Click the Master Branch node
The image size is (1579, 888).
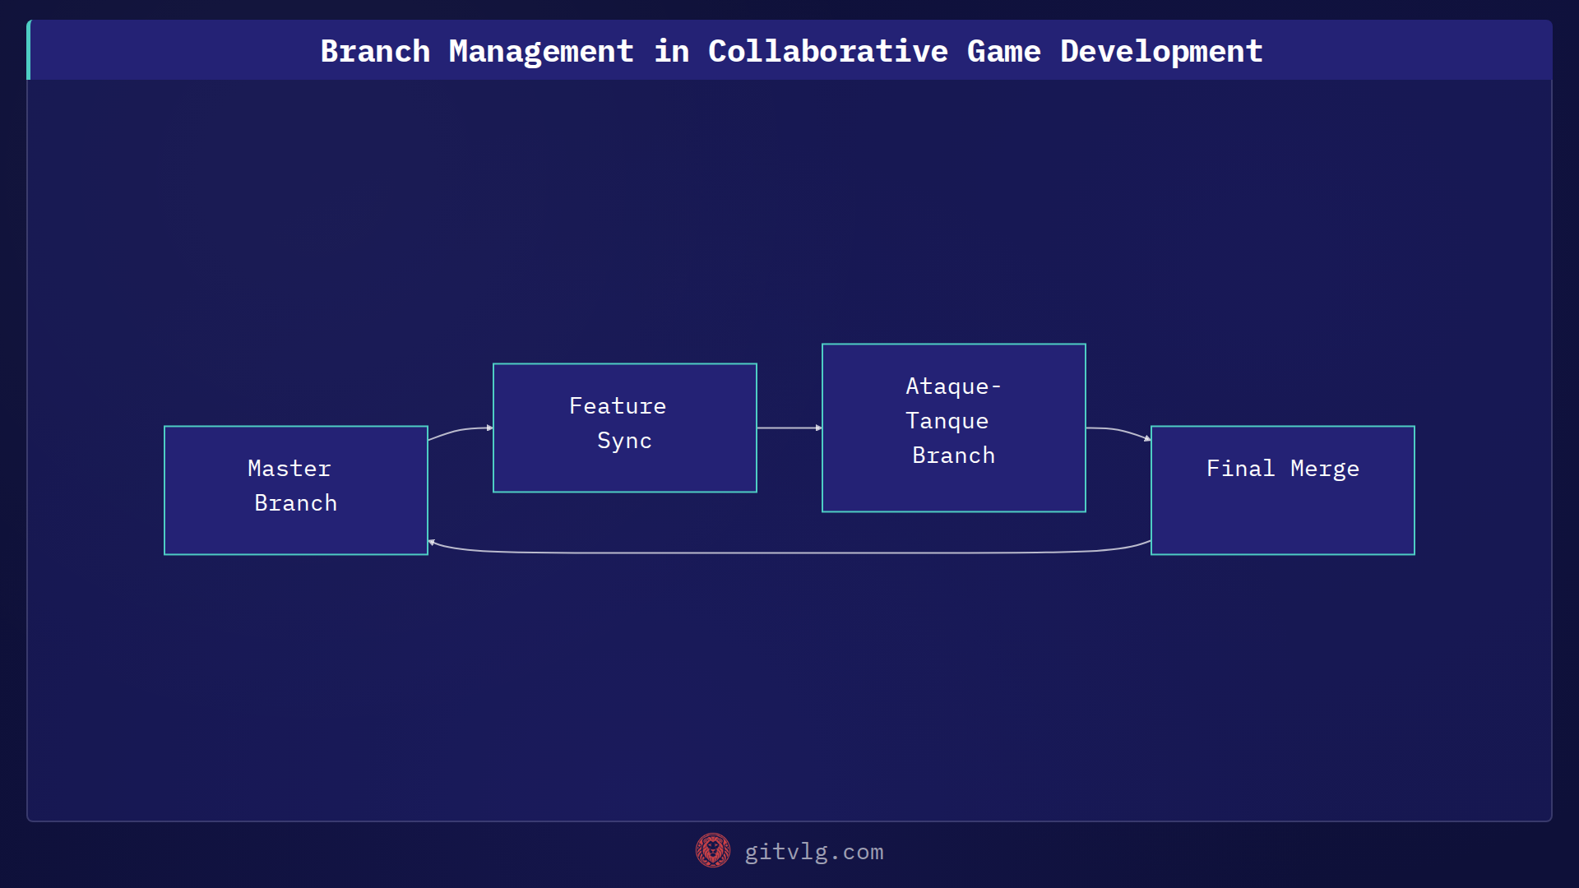(296, 490)
